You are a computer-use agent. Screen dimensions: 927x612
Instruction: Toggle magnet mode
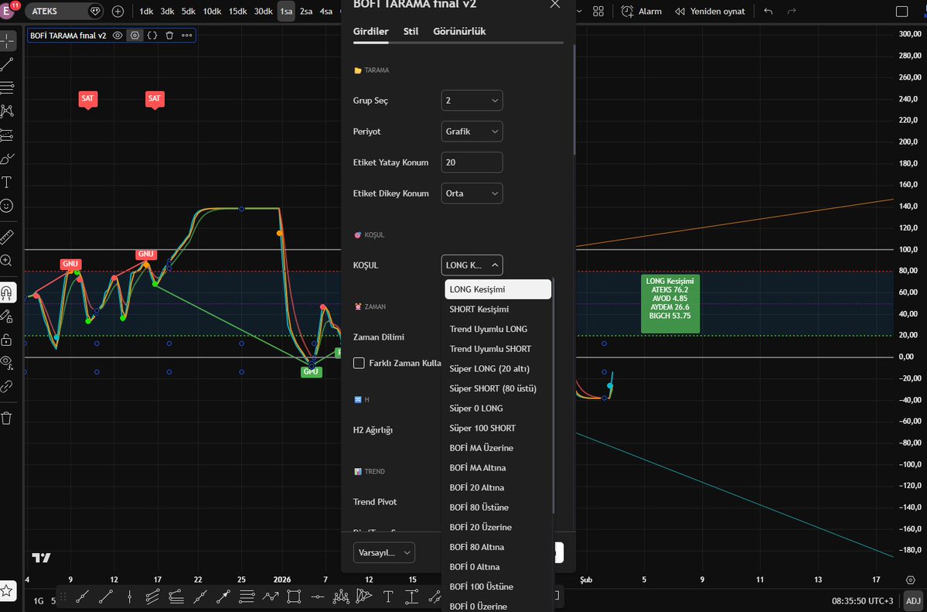7,292
